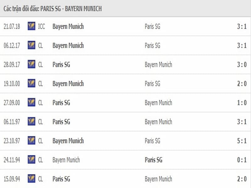
Task: Open the 3 : 1 score for 06.12.17
Action: click(242, 45)
